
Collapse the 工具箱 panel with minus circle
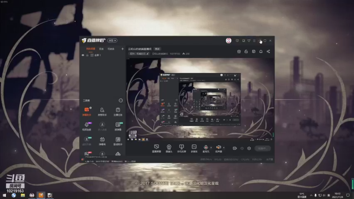[120, 100]
